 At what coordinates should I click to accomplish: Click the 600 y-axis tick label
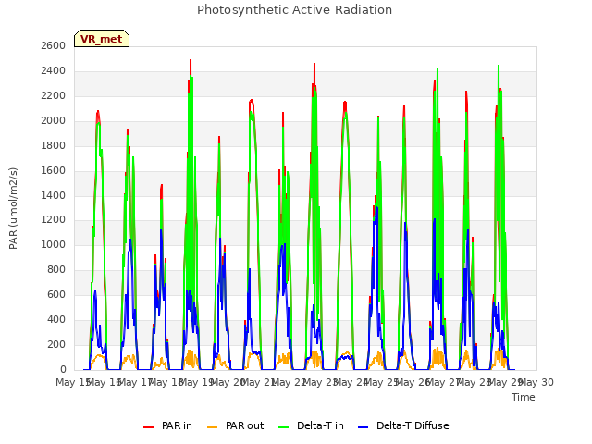[x=56, y=294]
